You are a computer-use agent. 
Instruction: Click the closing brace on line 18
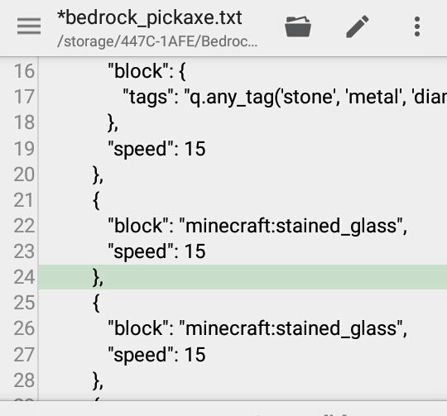[x=113, y=123]
